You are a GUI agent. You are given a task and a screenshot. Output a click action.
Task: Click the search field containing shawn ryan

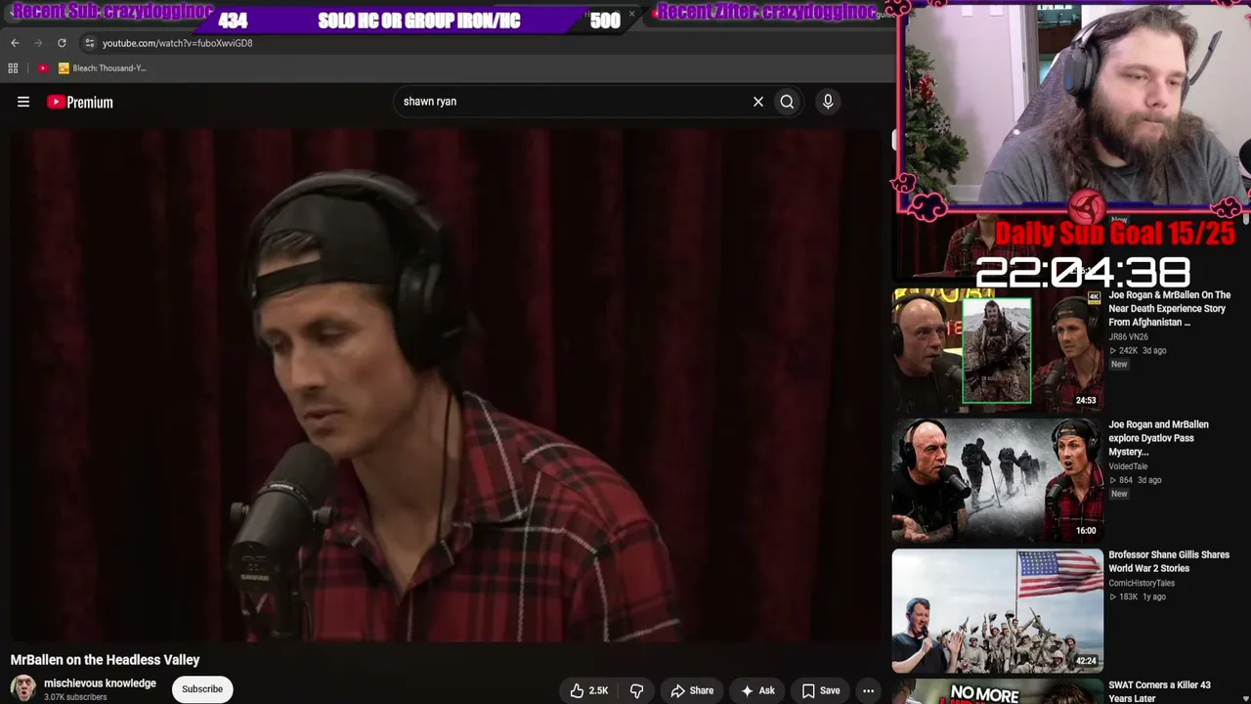(x=572, y=102)
